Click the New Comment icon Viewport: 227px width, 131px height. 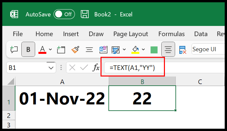[x=14, y=49]
